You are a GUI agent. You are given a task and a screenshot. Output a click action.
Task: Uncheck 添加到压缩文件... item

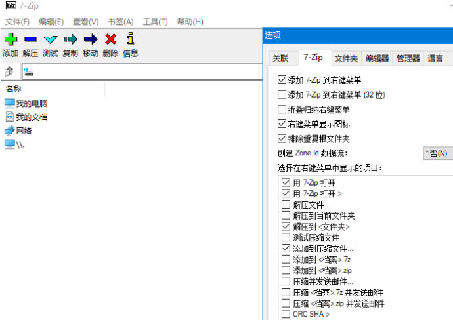tap(286, 248)
